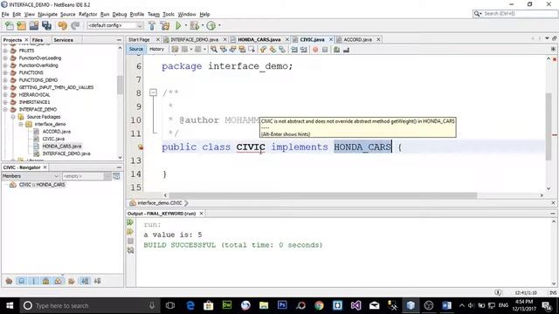Close the Output FINAL_KEYWORD tab

tap(202, 213)
